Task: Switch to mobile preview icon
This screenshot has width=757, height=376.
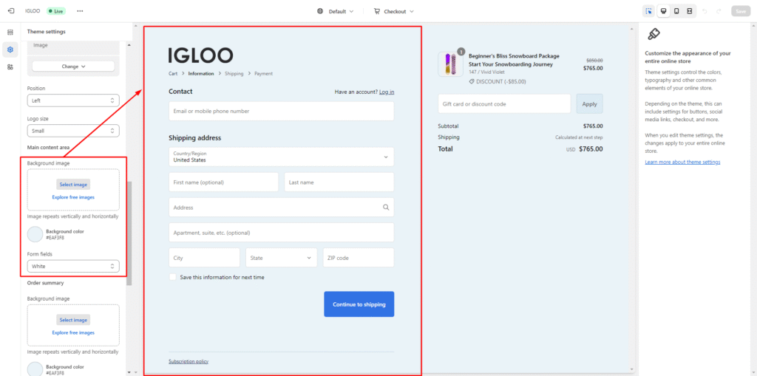Action: (x=676, y=11)
